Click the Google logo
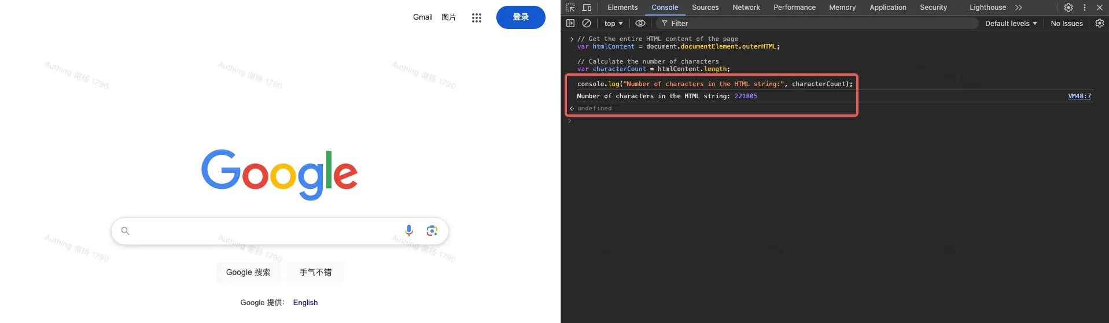1109x323 pixels. coord(279,175)
